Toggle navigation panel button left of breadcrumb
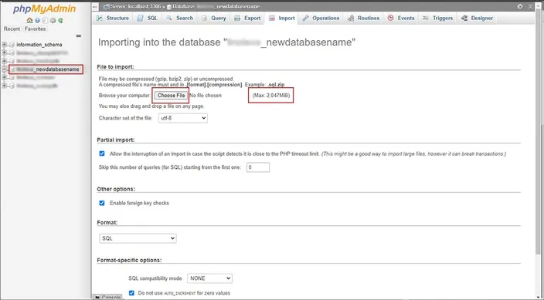Viewport: 544px width, 300px height. (x=95, y=7)
